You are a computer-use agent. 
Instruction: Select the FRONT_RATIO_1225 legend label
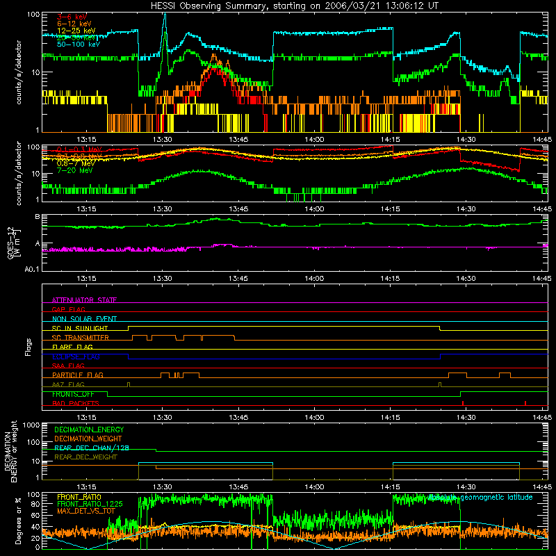point(90,504)
